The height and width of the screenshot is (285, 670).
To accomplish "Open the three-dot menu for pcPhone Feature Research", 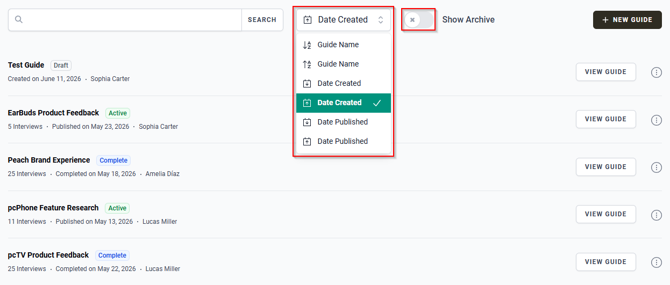I will pyautogui.click(x=656, y=215).
